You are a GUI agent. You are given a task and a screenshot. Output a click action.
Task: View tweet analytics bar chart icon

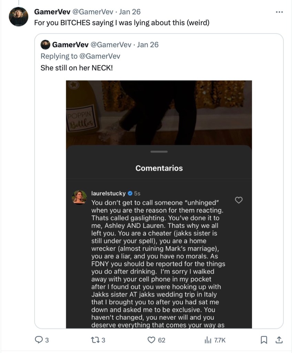208,340
